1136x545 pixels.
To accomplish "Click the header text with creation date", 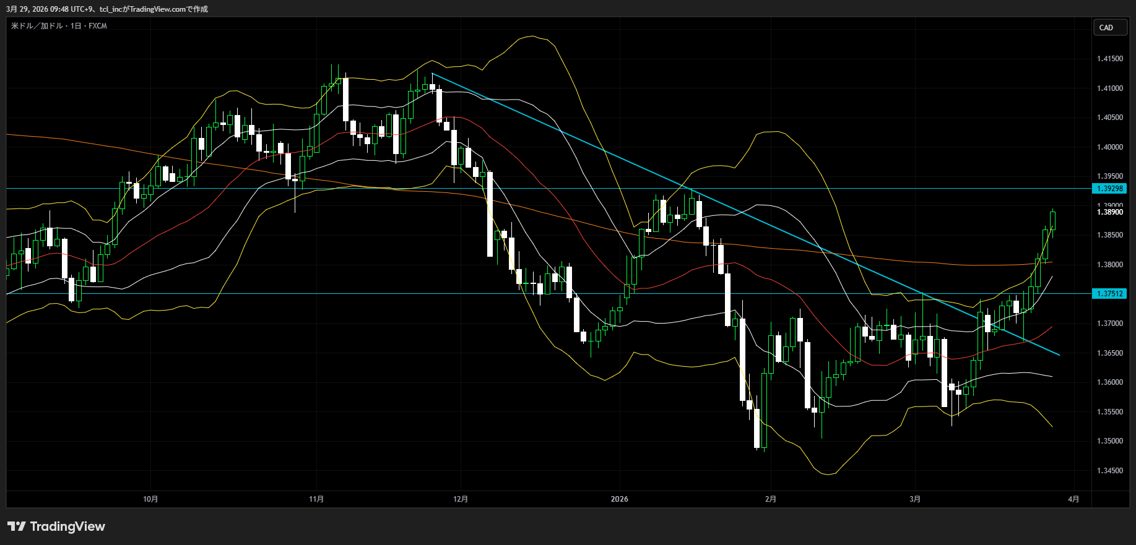I will coord(107,9).
